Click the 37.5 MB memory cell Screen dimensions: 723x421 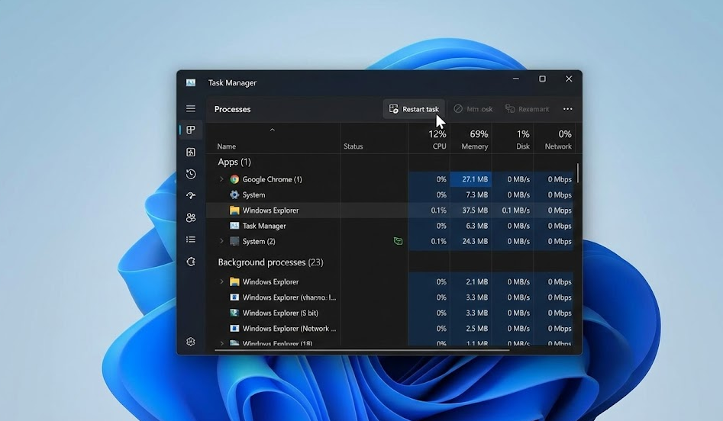click(471, 210)
